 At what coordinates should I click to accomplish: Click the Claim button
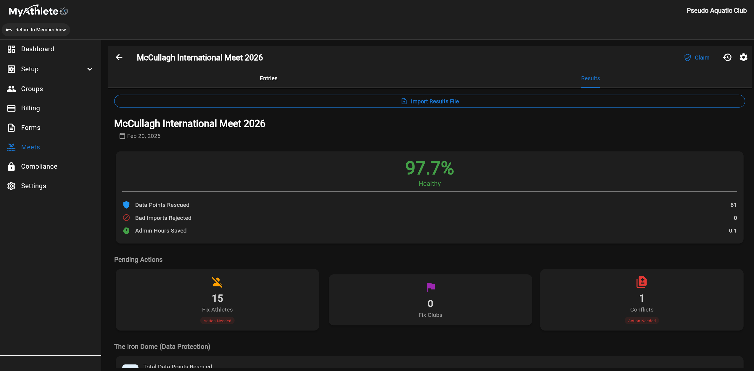[697, 57]
